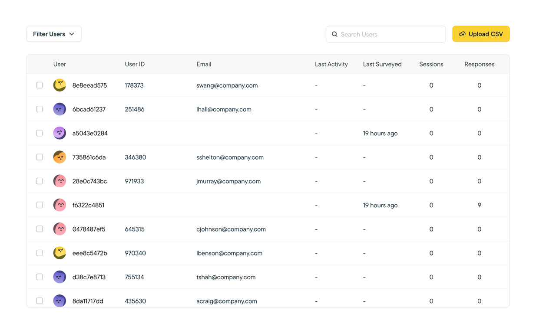This screenshot has height=333, width=536.
Task: Click the Last Activity column header
Action: (x=331, y=64)
